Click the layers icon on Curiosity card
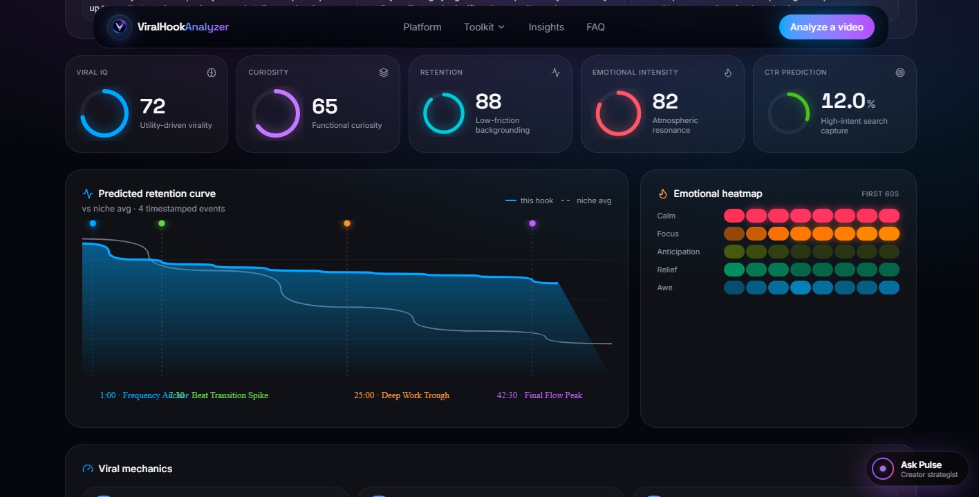979x497 pixels. tap(384, 73)
